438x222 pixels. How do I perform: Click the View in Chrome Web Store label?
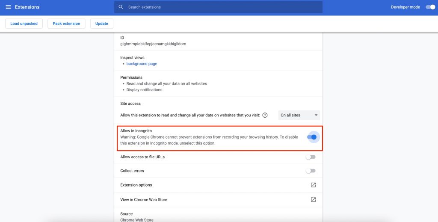[144, 200]
